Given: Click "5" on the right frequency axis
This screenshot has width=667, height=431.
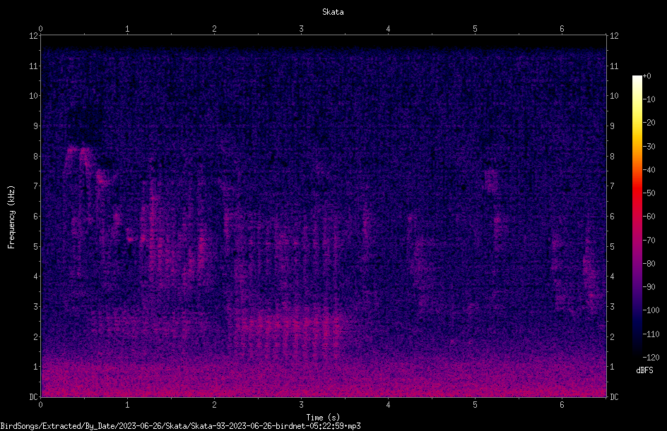Looking at the screenshot, I should (x=612, y=247).
